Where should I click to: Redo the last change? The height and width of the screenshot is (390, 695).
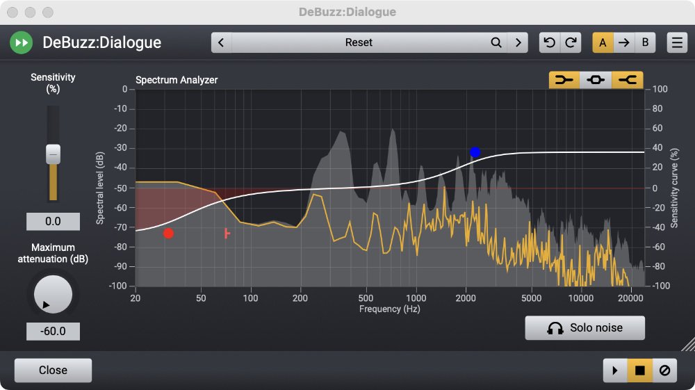[x=571, y=42]
